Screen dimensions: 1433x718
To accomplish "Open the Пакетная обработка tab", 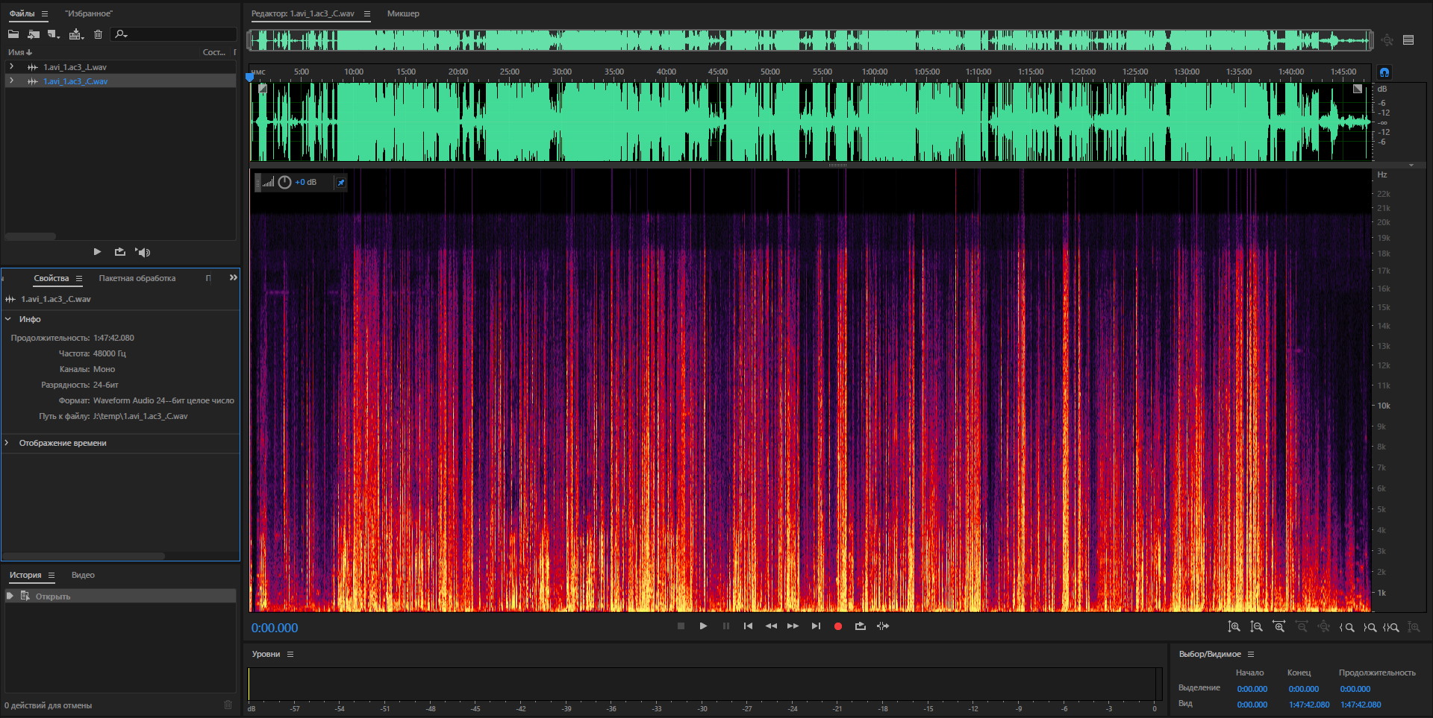I will pyautogui.click(x=137, y=278).
